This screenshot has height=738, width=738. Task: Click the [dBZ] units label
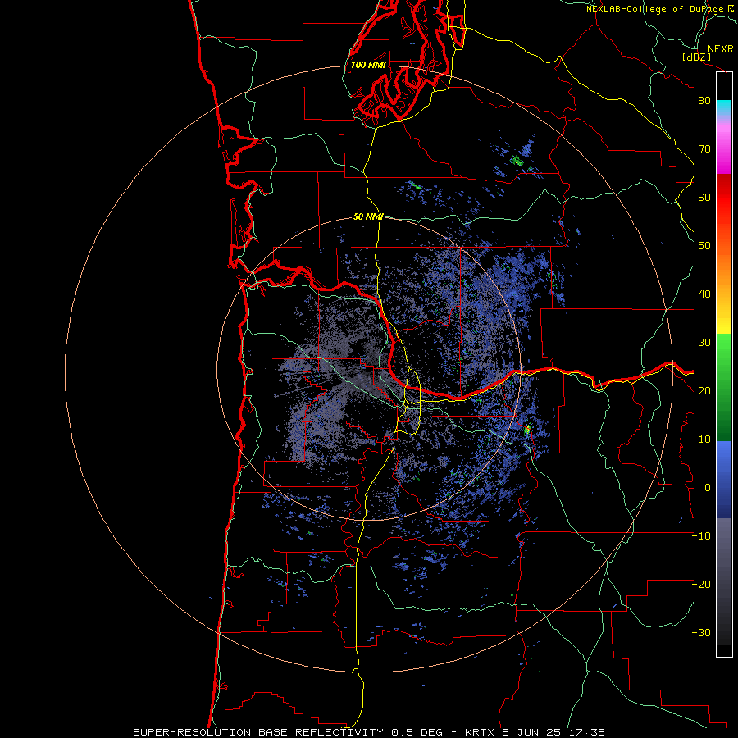696,57
